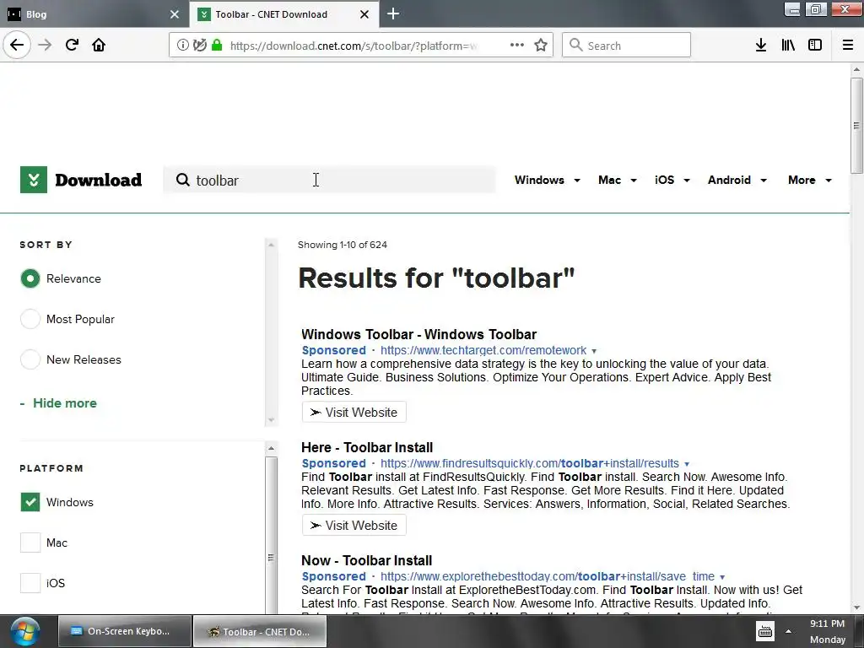
Task: Open the Downloads arrow panel
Action: pos(761,46)
